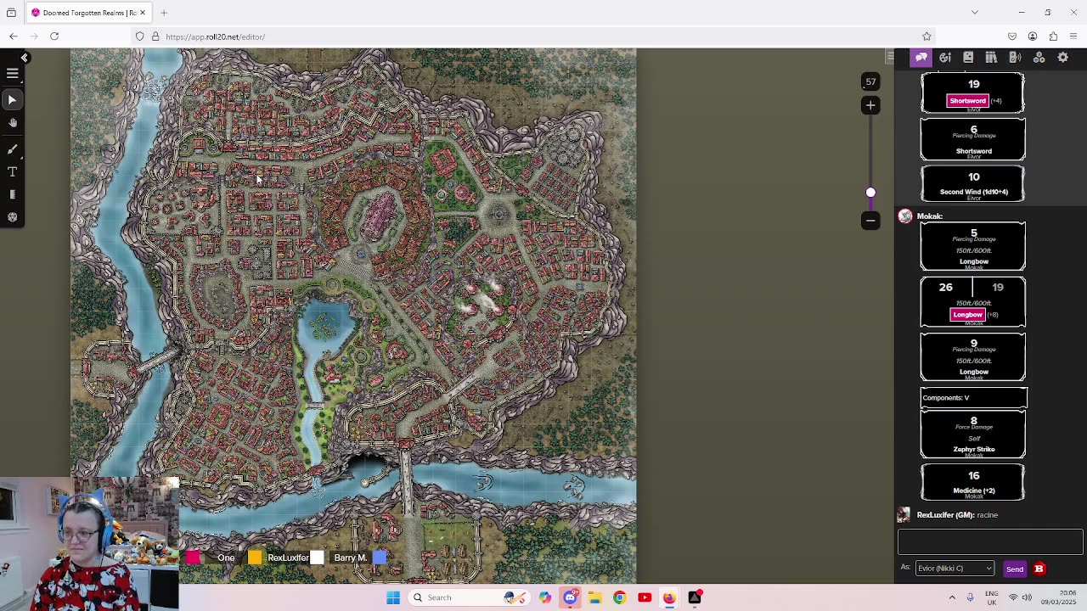1087x611 pixels.
Task: Open the Windows Start menu
Action: [393, 597]
